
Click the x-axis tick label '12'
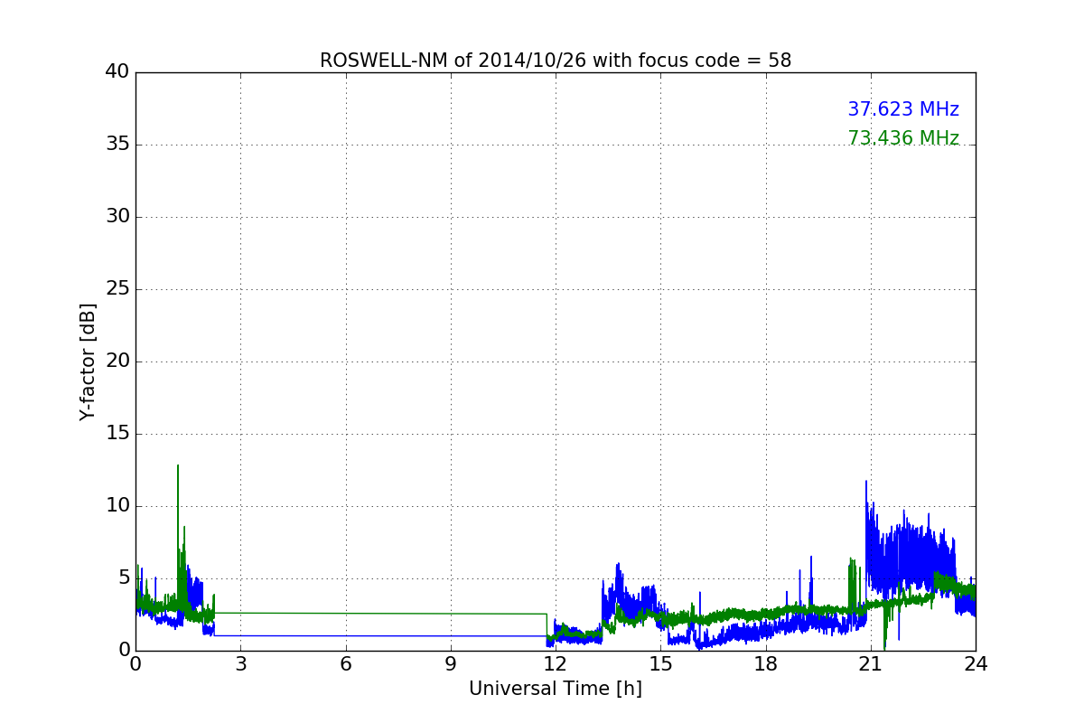[x=556, y=664]
